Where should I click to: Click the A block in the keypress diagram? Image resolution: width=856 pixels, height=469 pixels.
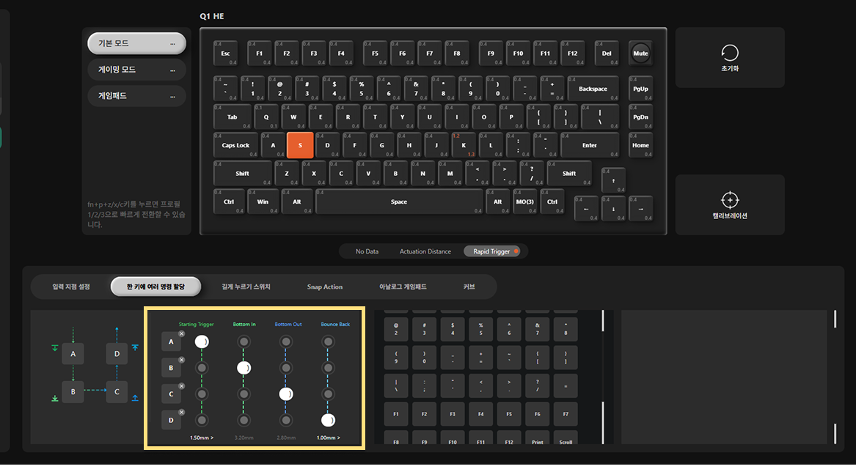(x=73, y=353)
